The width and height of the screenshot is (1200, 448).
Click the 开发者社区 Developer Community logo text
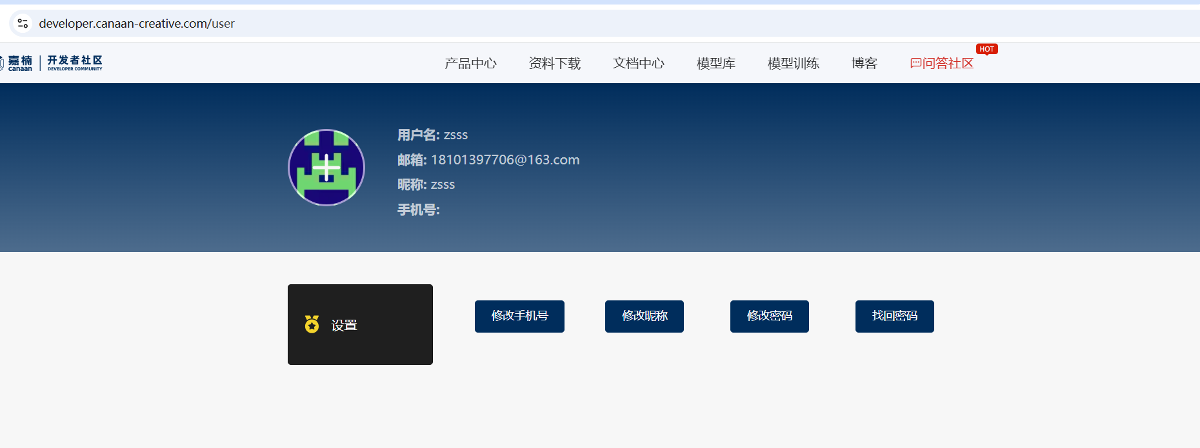coord(75,63)
